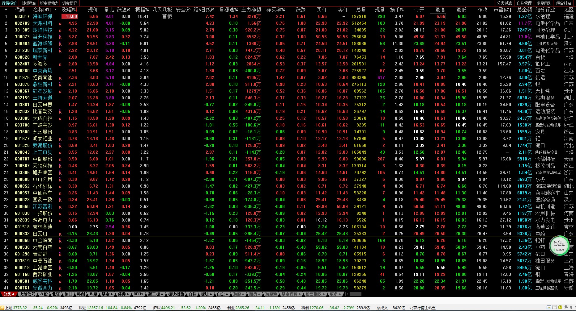Open the 基金理财 bottom tab
This screenshot has width=576, height=311.
(291, 294)
